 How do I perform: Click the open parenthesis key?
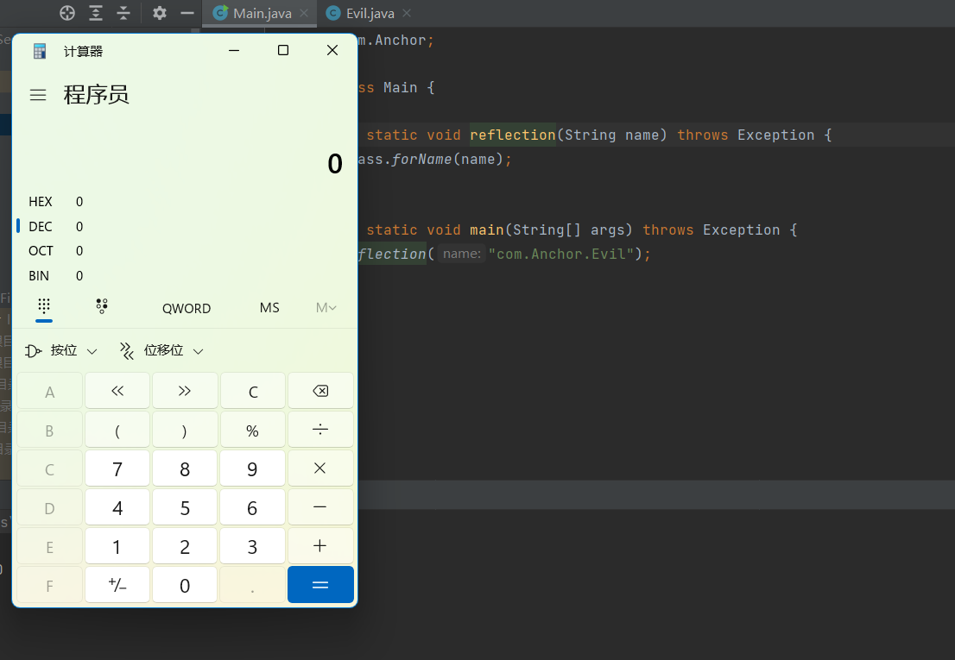click(x=117, y=430)
